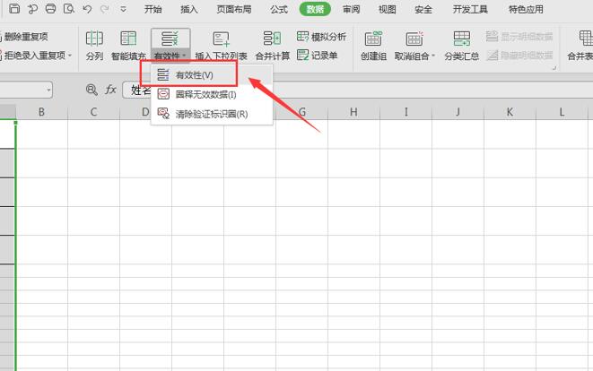Select the highlighted 数据 tab
Screen dimensions: 593x371
coord(315,9)
